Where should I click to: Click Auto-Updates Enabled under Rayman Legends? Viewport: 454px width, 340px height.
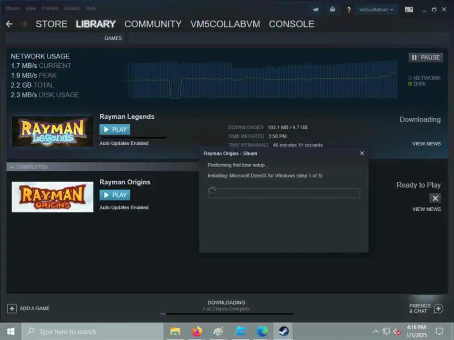(124, 143)
